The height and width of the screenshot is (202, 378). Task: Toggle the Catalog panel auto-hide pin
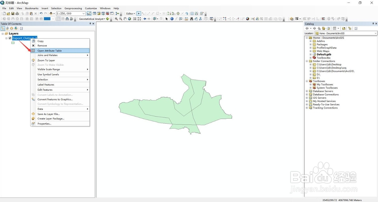pyautogui.click(x=373, y=24)
